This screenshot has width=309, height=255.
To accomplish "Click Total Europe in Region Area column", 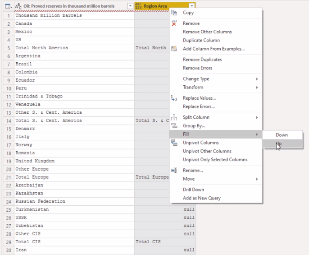I will pyautogui.click(x=152, y=177).
